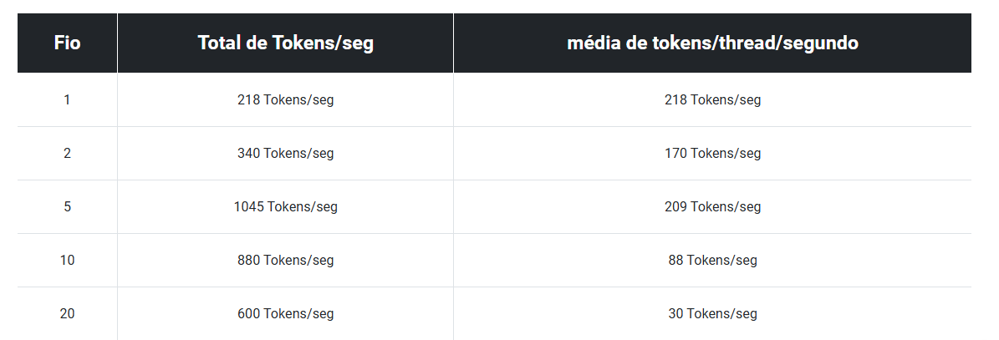The image size is (999, 340).
Task: Select average 218 Tokens/seg in third column
Action: pyautogui.click(x=712, y=100)
